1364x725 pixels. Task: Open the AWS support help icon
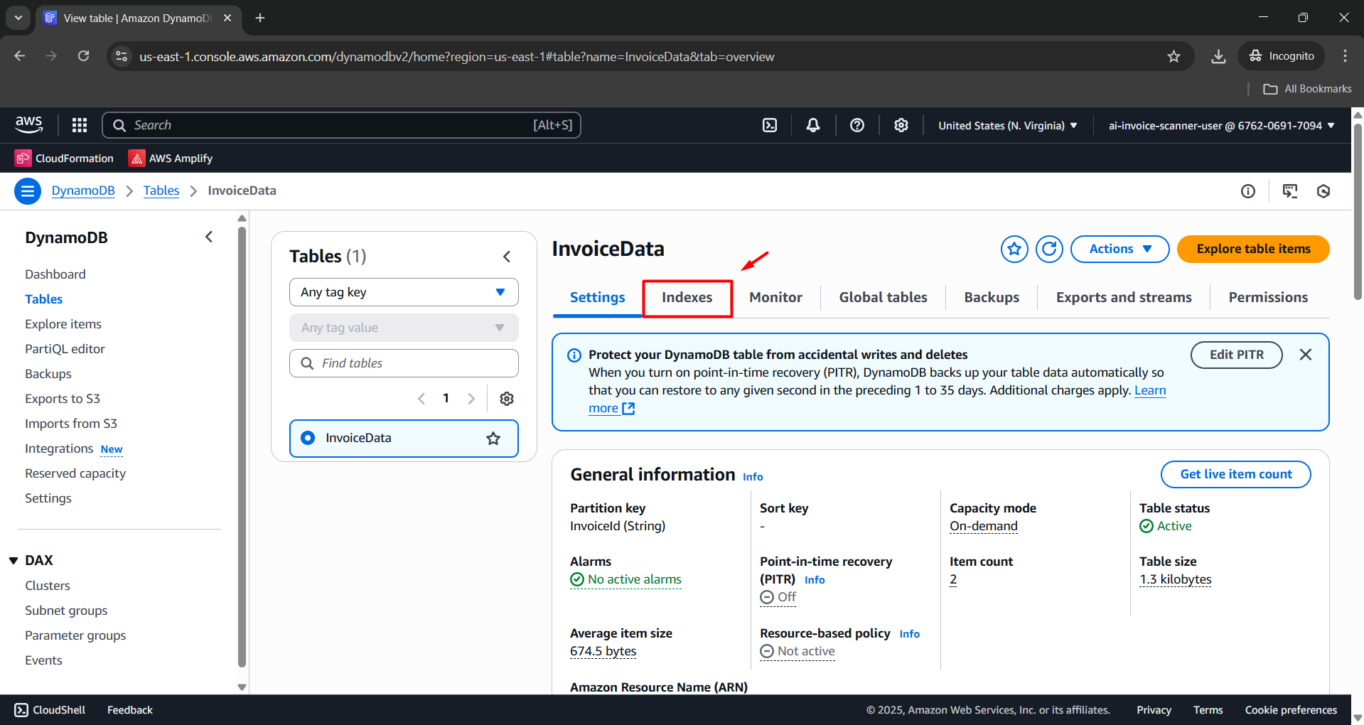pyautogui.click(x=857, y=125)
